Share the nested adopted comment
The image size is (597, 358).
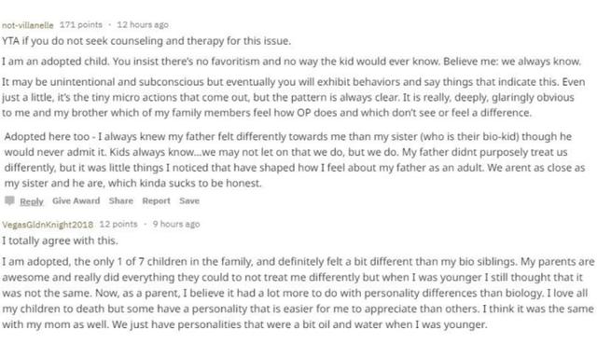pyautogui.click(x=121, y=200)
